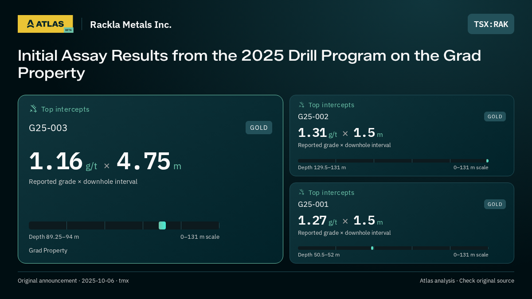Click 'Reported grade × downhole interval' under 1.31 g/t
The image size is (532, 299).
click(x=344, y=145)
